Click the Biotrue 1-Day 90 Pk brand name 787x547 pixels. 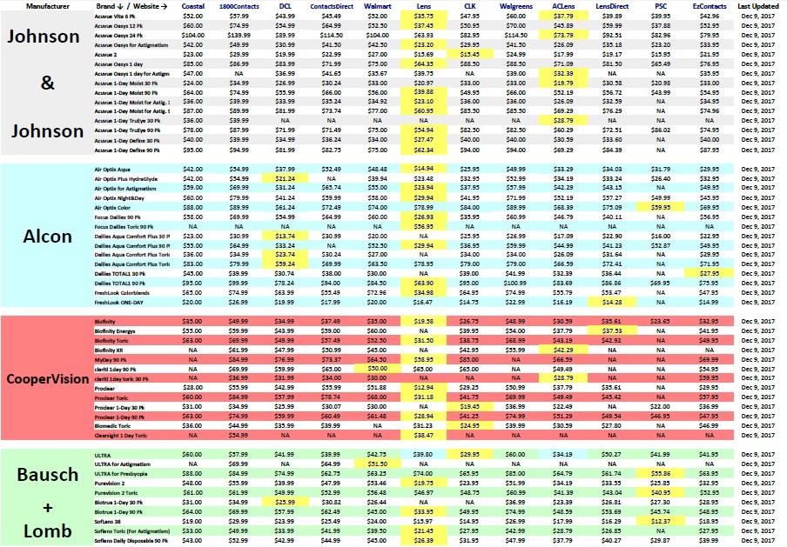click(118, 512)
